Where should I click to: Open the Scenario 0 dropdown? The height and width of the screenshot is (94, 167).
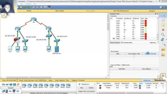88,84
